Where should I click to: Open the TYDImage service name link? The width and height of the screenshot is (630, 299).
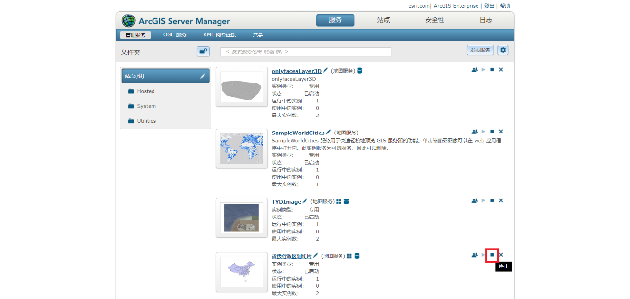tap(287, 202)
